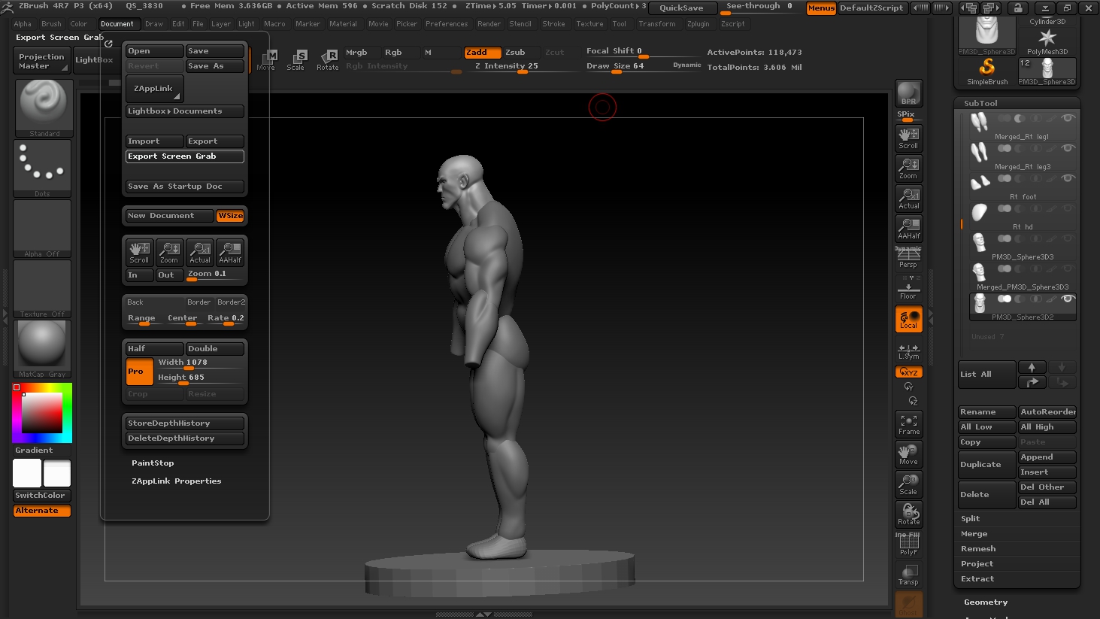Open the Texture menu

(x=589, y=23)
